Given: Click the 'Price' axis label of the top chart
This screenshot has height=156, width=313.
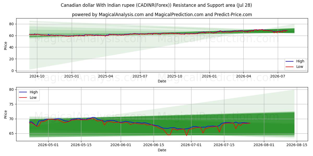Looking at the screenshot, I should coord(6,45).
